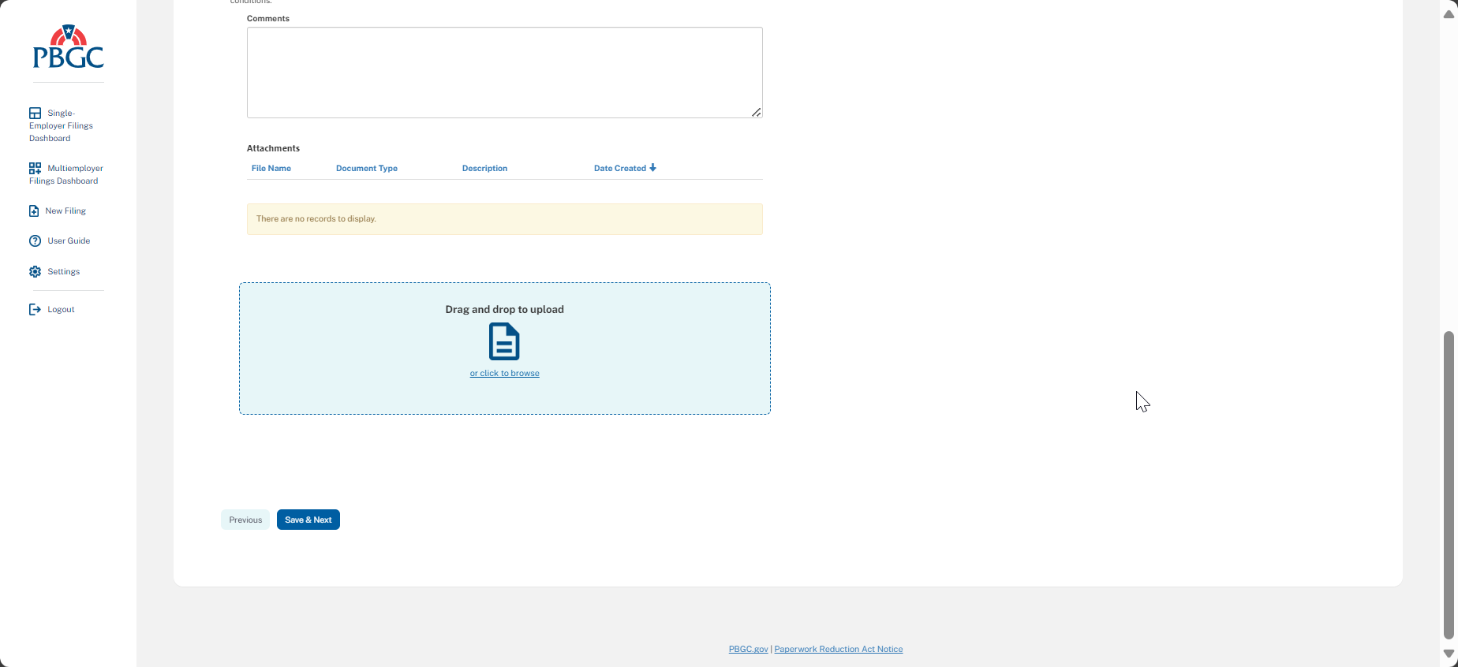The width and height of the screenshot is (1458, 667).
Task: Open the User Guide menu item
Action: pyautogui.click(x=60, y=241)
